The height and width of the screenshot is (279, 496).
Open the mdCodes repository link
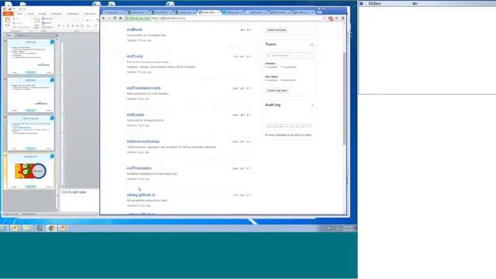point(136,115)
